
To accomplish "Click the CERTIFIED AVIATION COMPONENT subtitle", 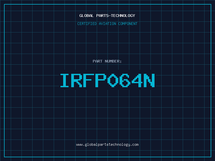I will 107,24.
